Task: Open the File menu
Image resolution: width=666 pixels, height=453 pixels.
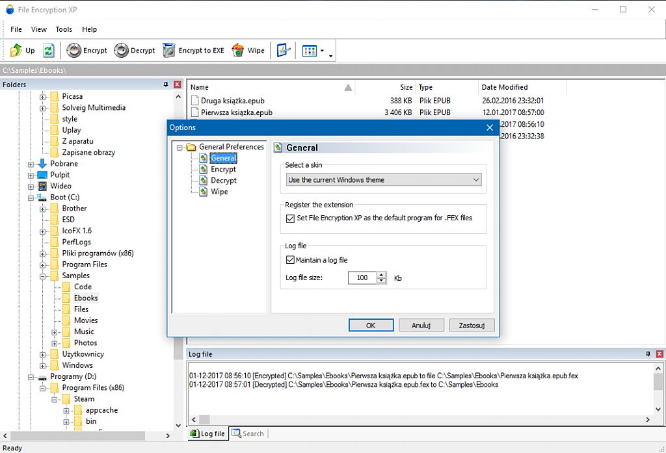Action: (x=16, y=29)
